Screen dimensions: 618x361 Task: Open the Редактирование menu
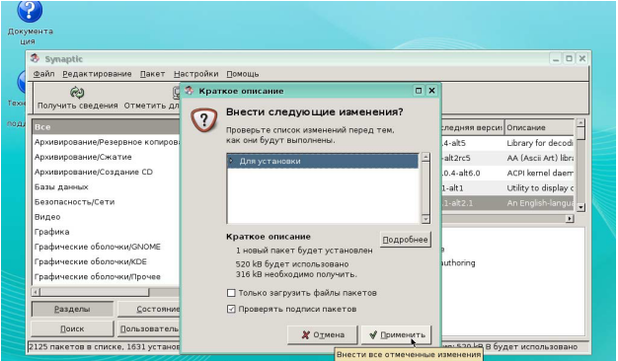[97, 74]
